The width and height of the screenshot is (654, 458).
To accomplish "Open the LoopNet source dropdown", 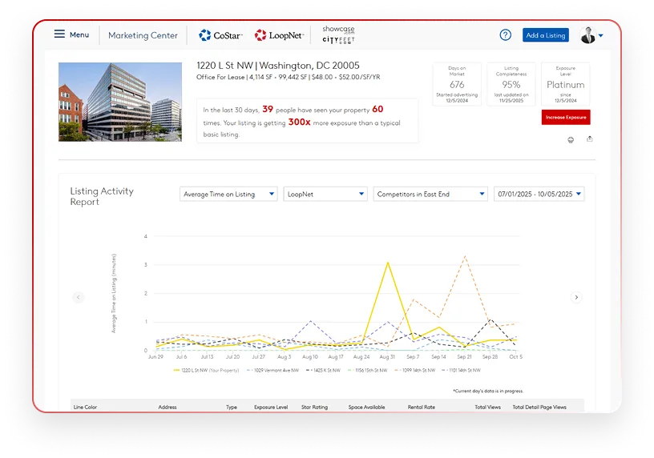I will point(325,195).
